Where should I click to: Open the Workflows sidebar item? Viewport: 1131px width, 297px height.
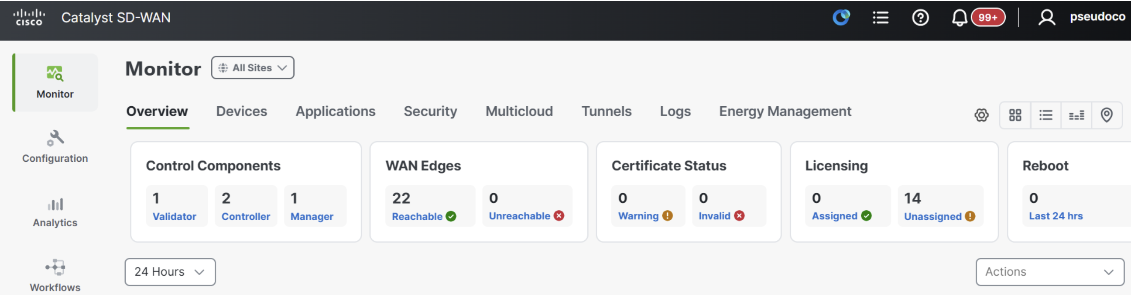pos(55,276)
